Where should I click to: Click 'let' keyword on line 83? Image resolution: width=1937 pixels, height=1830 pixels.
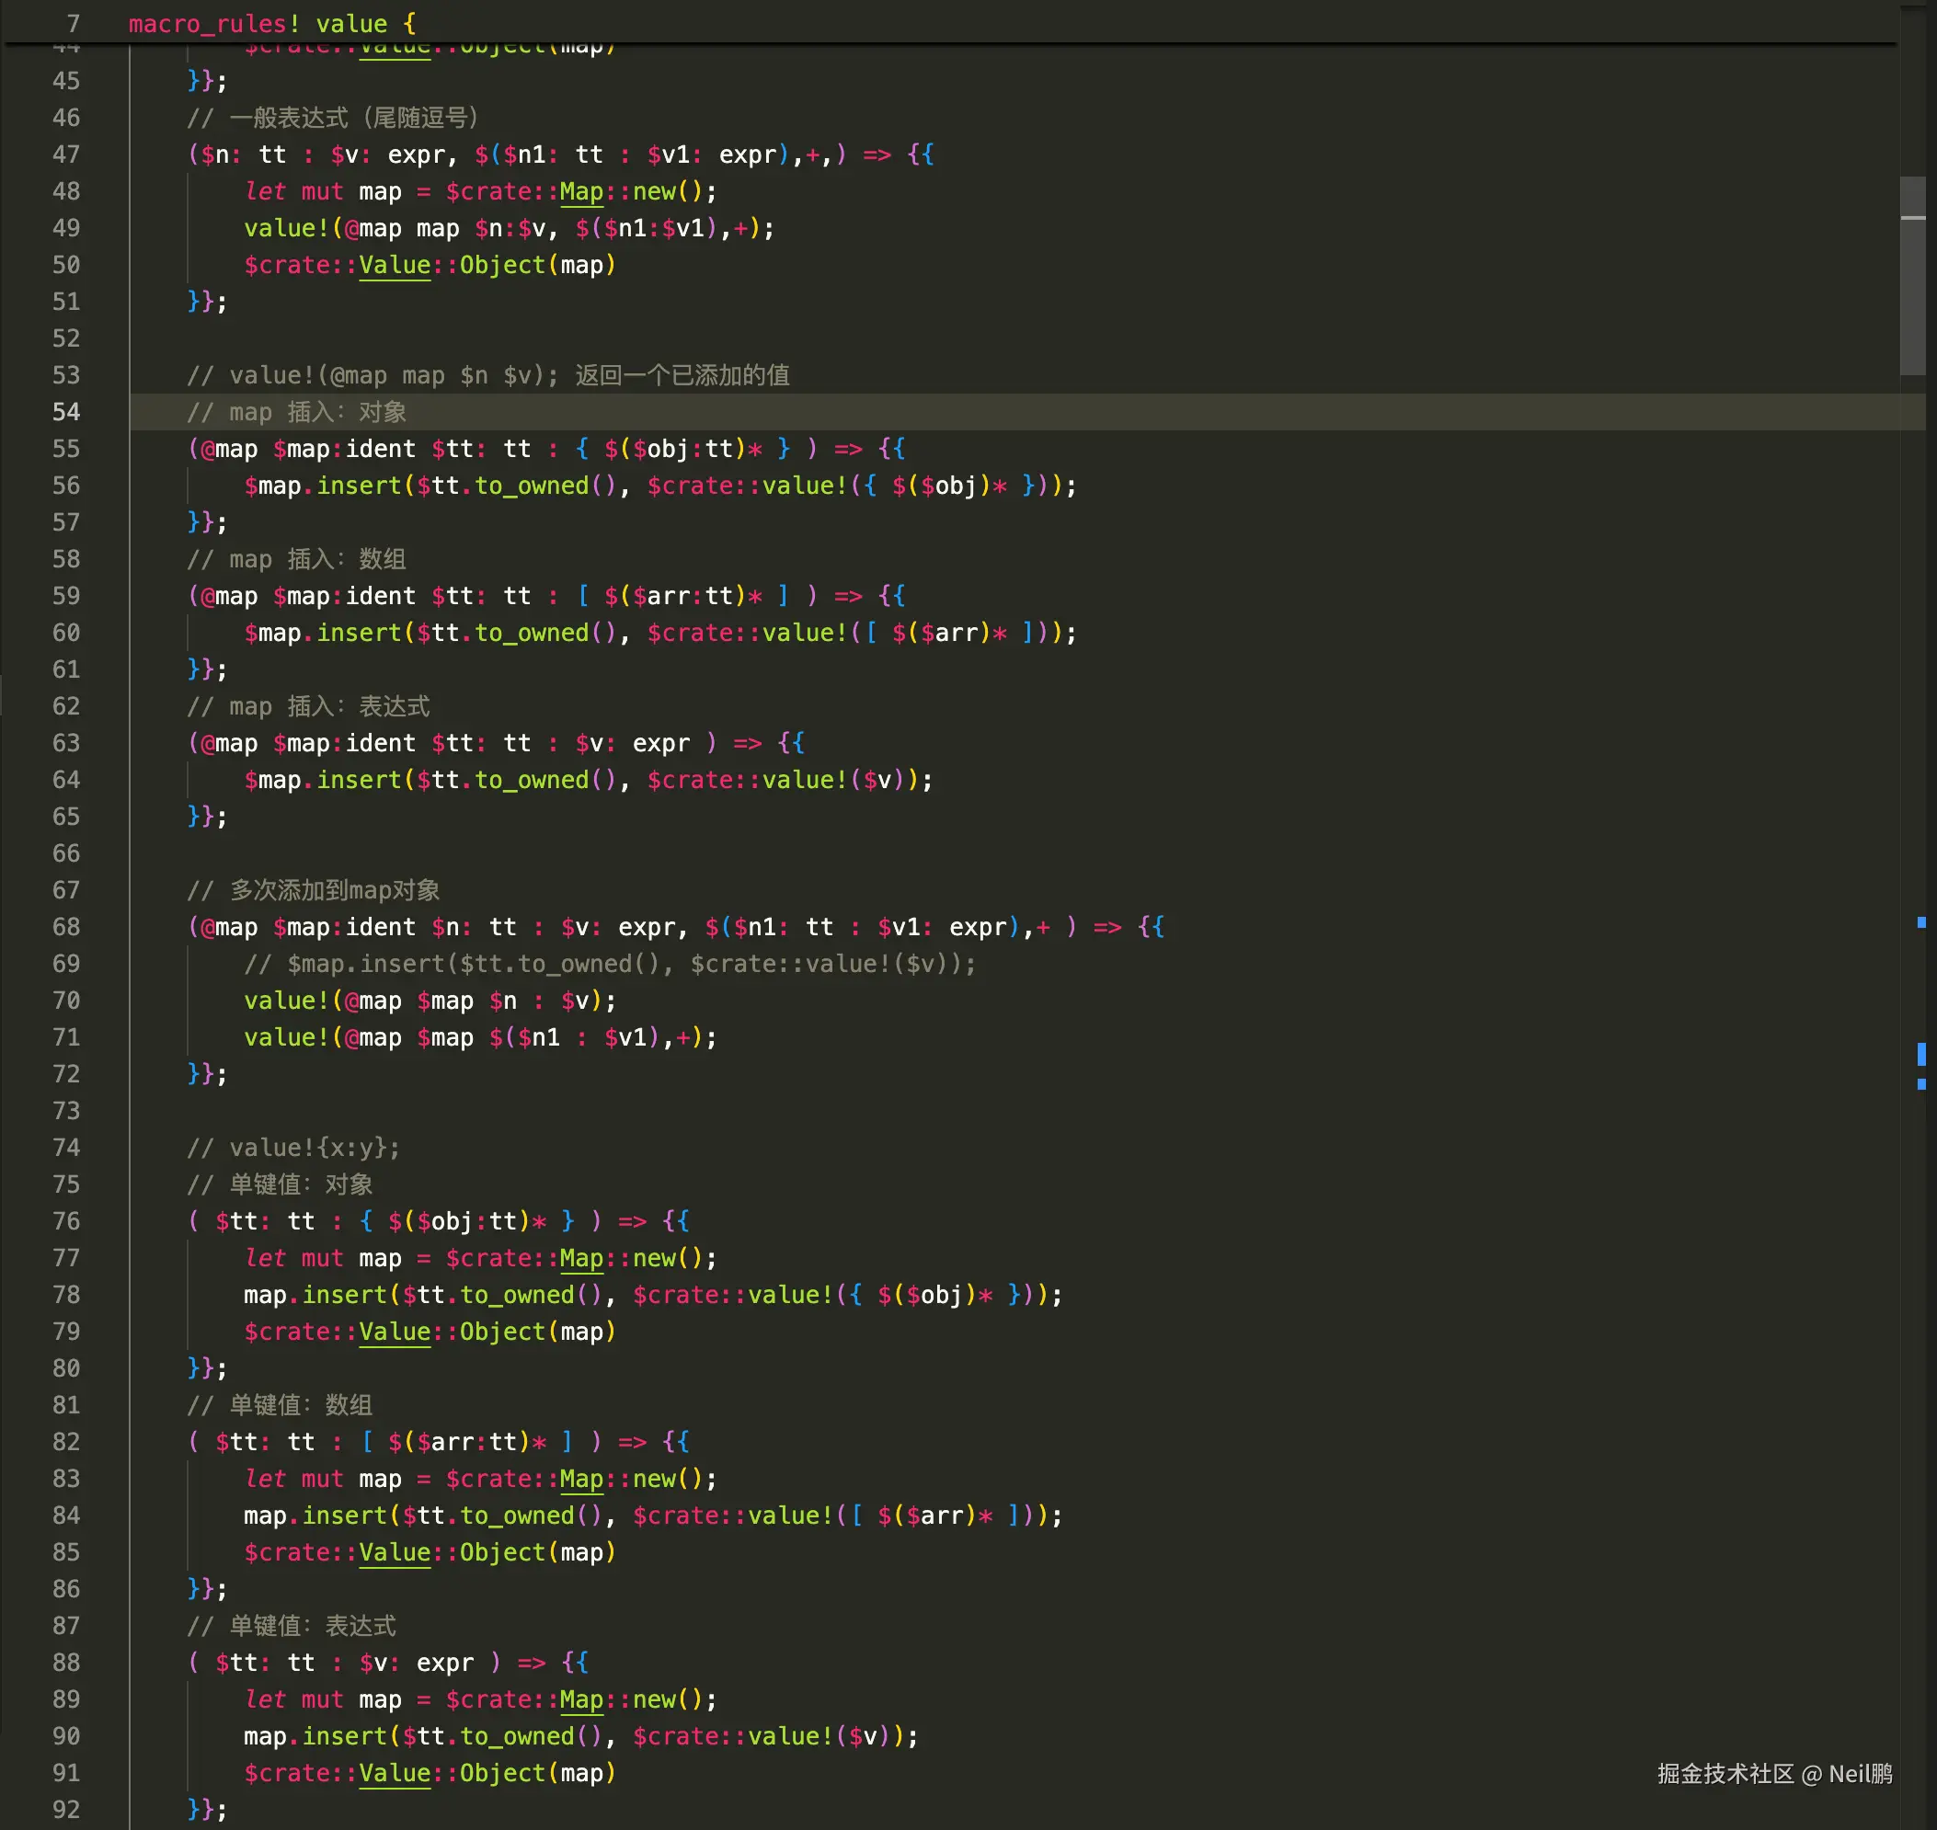point(265,1479)
